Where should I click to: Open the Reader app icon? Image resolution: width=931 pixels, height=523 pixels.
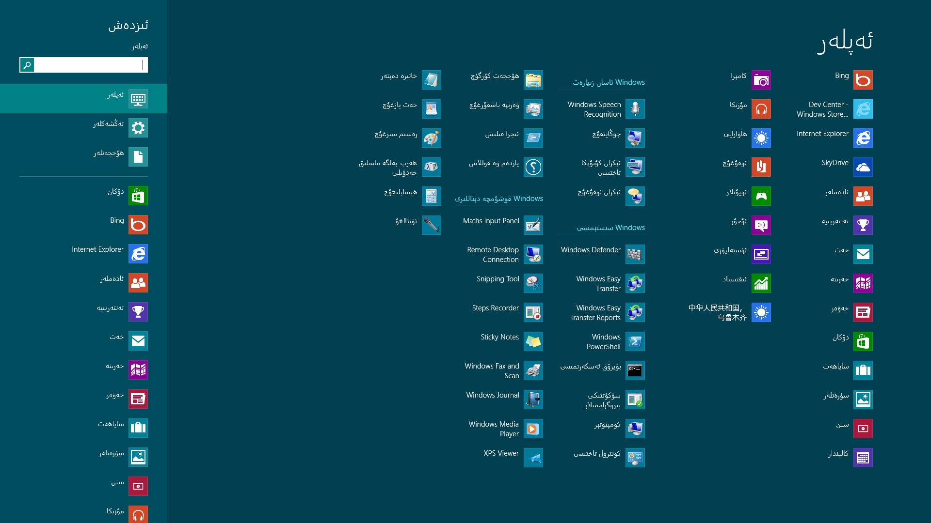(761, 167)
